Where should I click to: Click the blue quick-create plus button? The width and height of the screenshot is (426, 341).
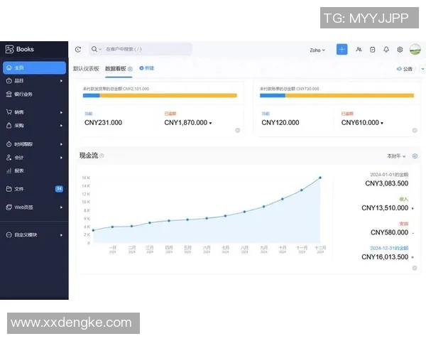click(x=342, y=50)
